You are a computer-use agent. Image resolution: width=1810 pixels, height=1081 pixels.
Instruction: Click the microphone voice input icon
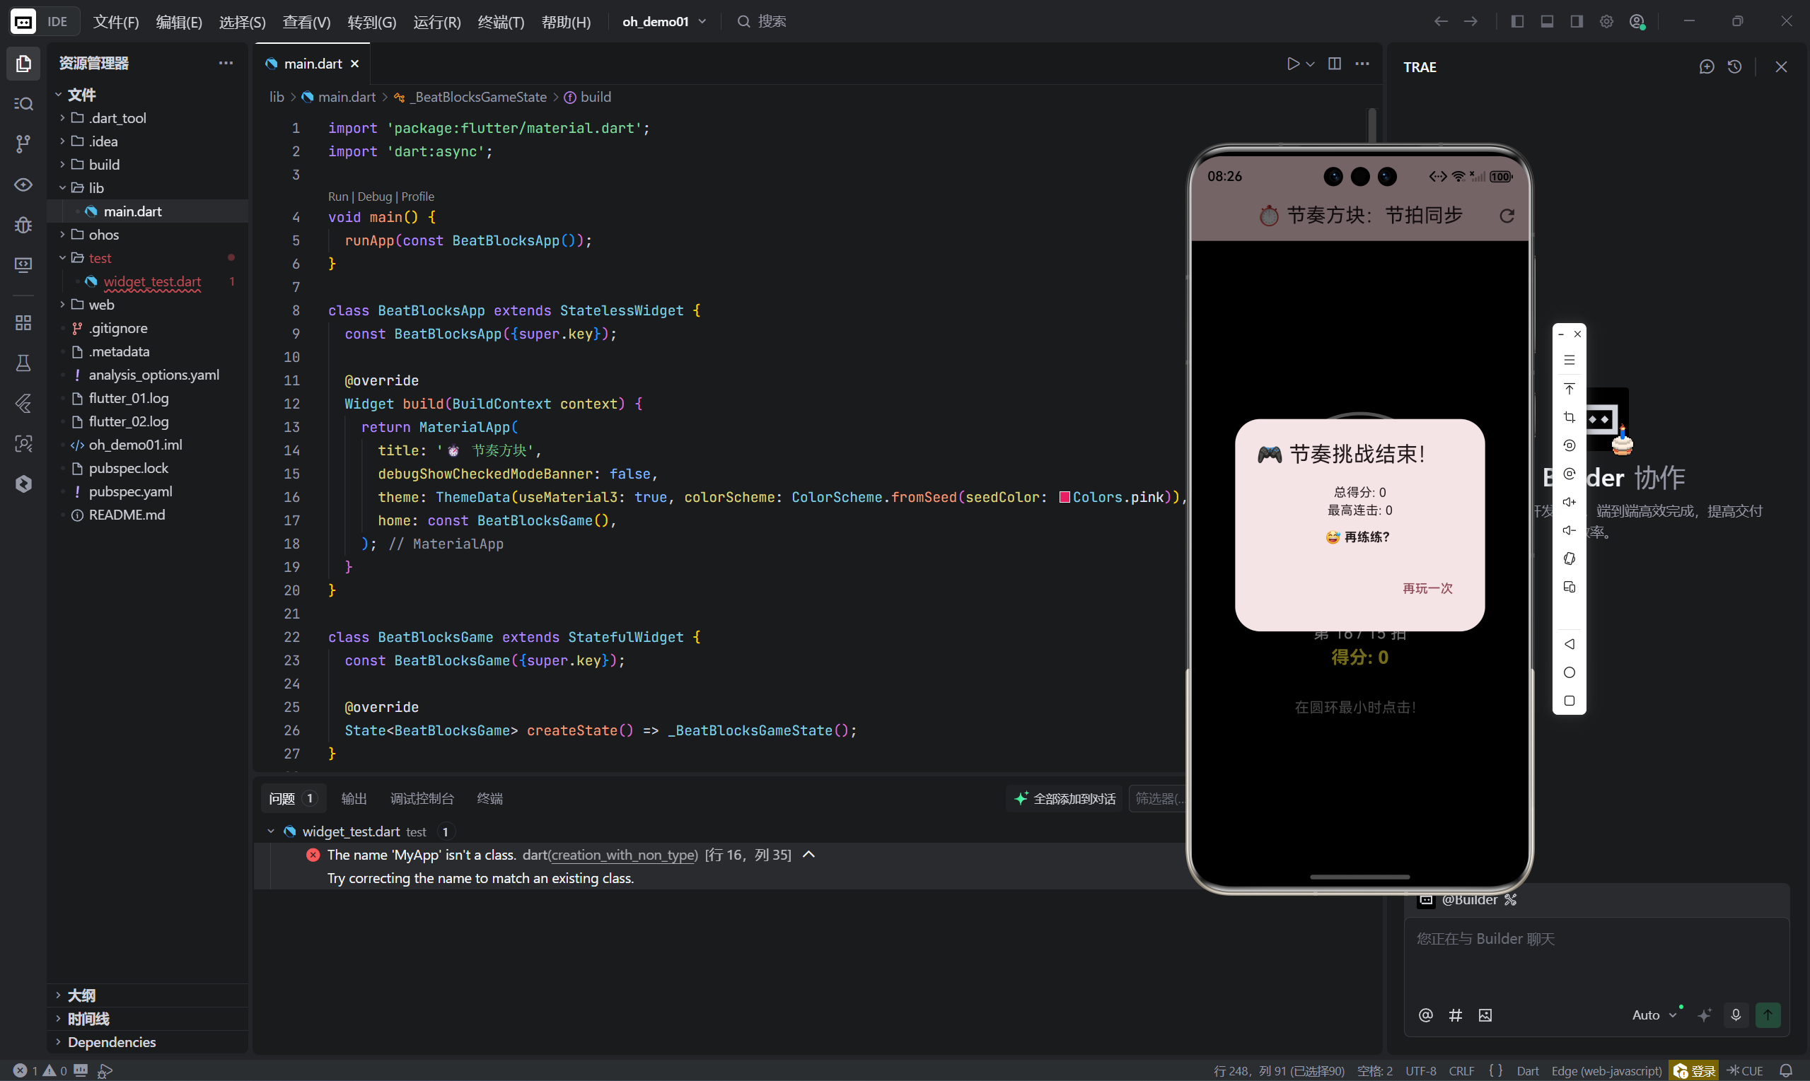tap(1736, 1015)
